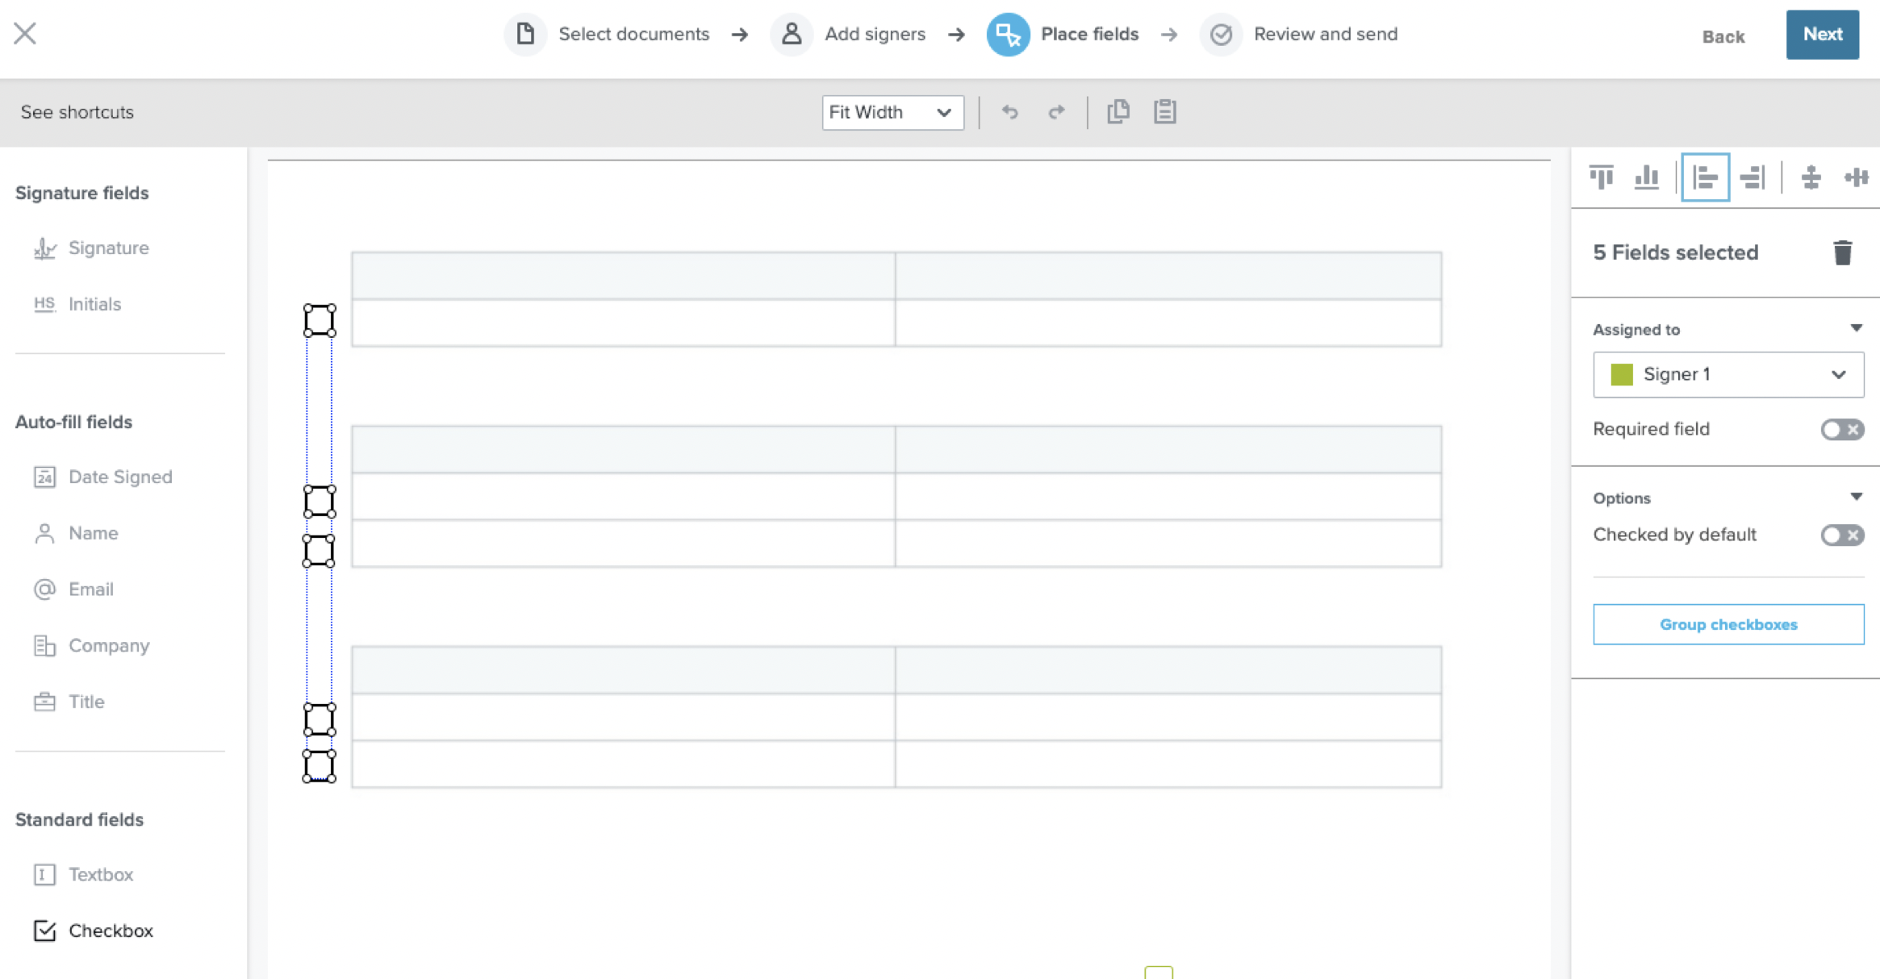The image size is (1880, 979).
Task: Add an Initials field
Action: pyautogui.click(x=77, y=304)
